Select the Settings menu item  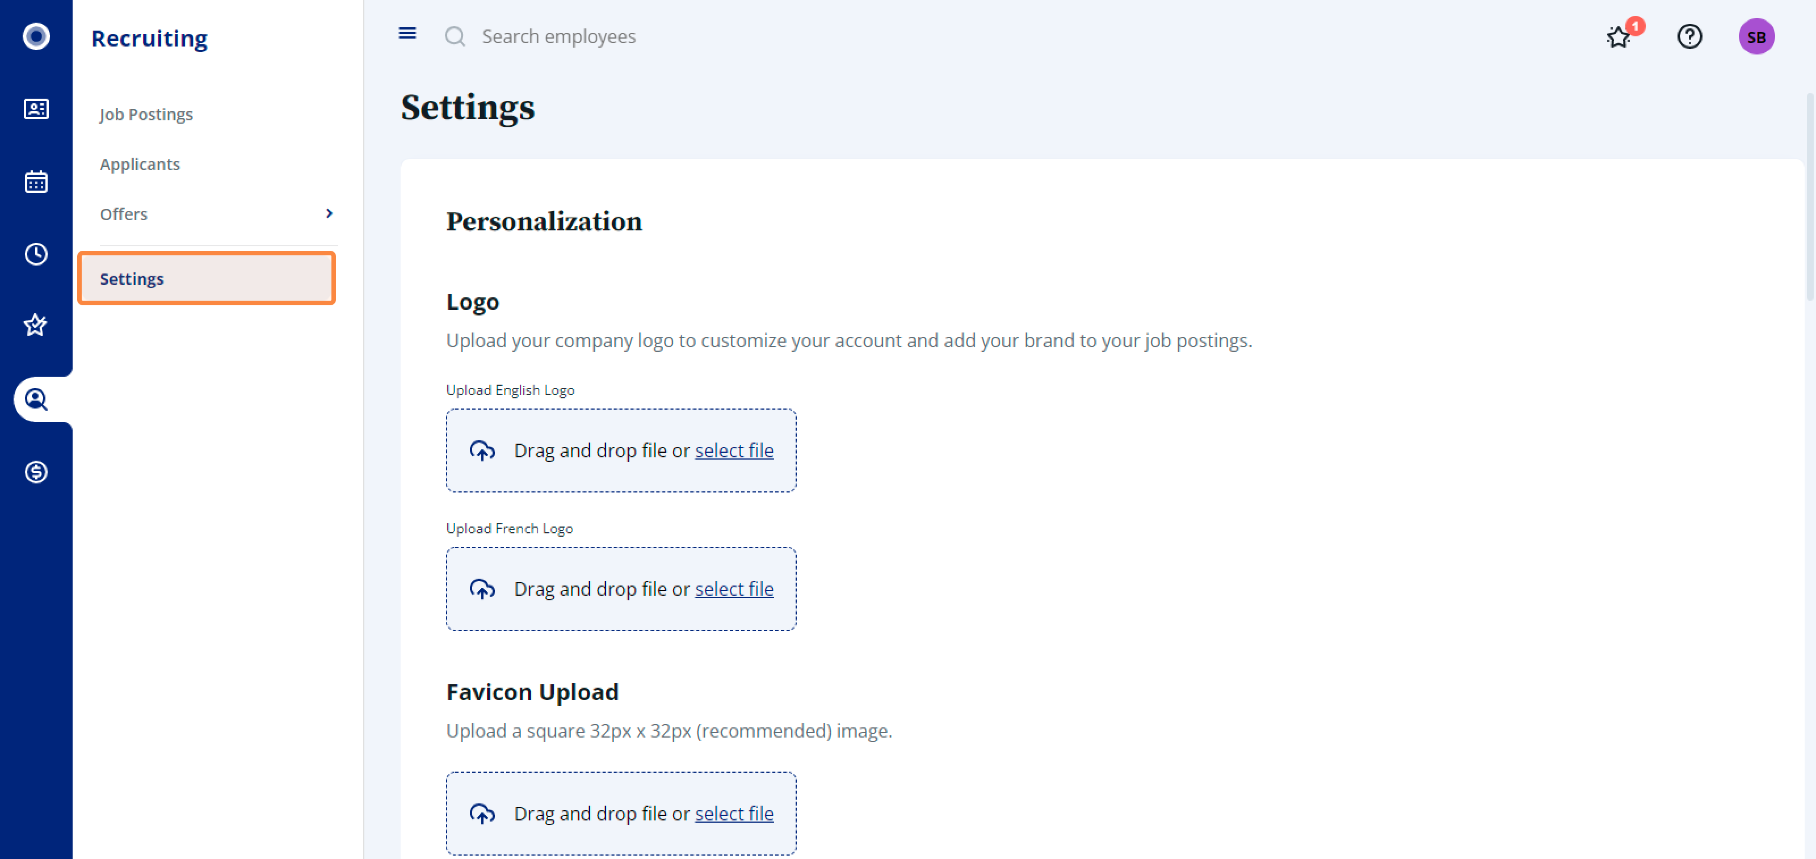pos(207,279)
